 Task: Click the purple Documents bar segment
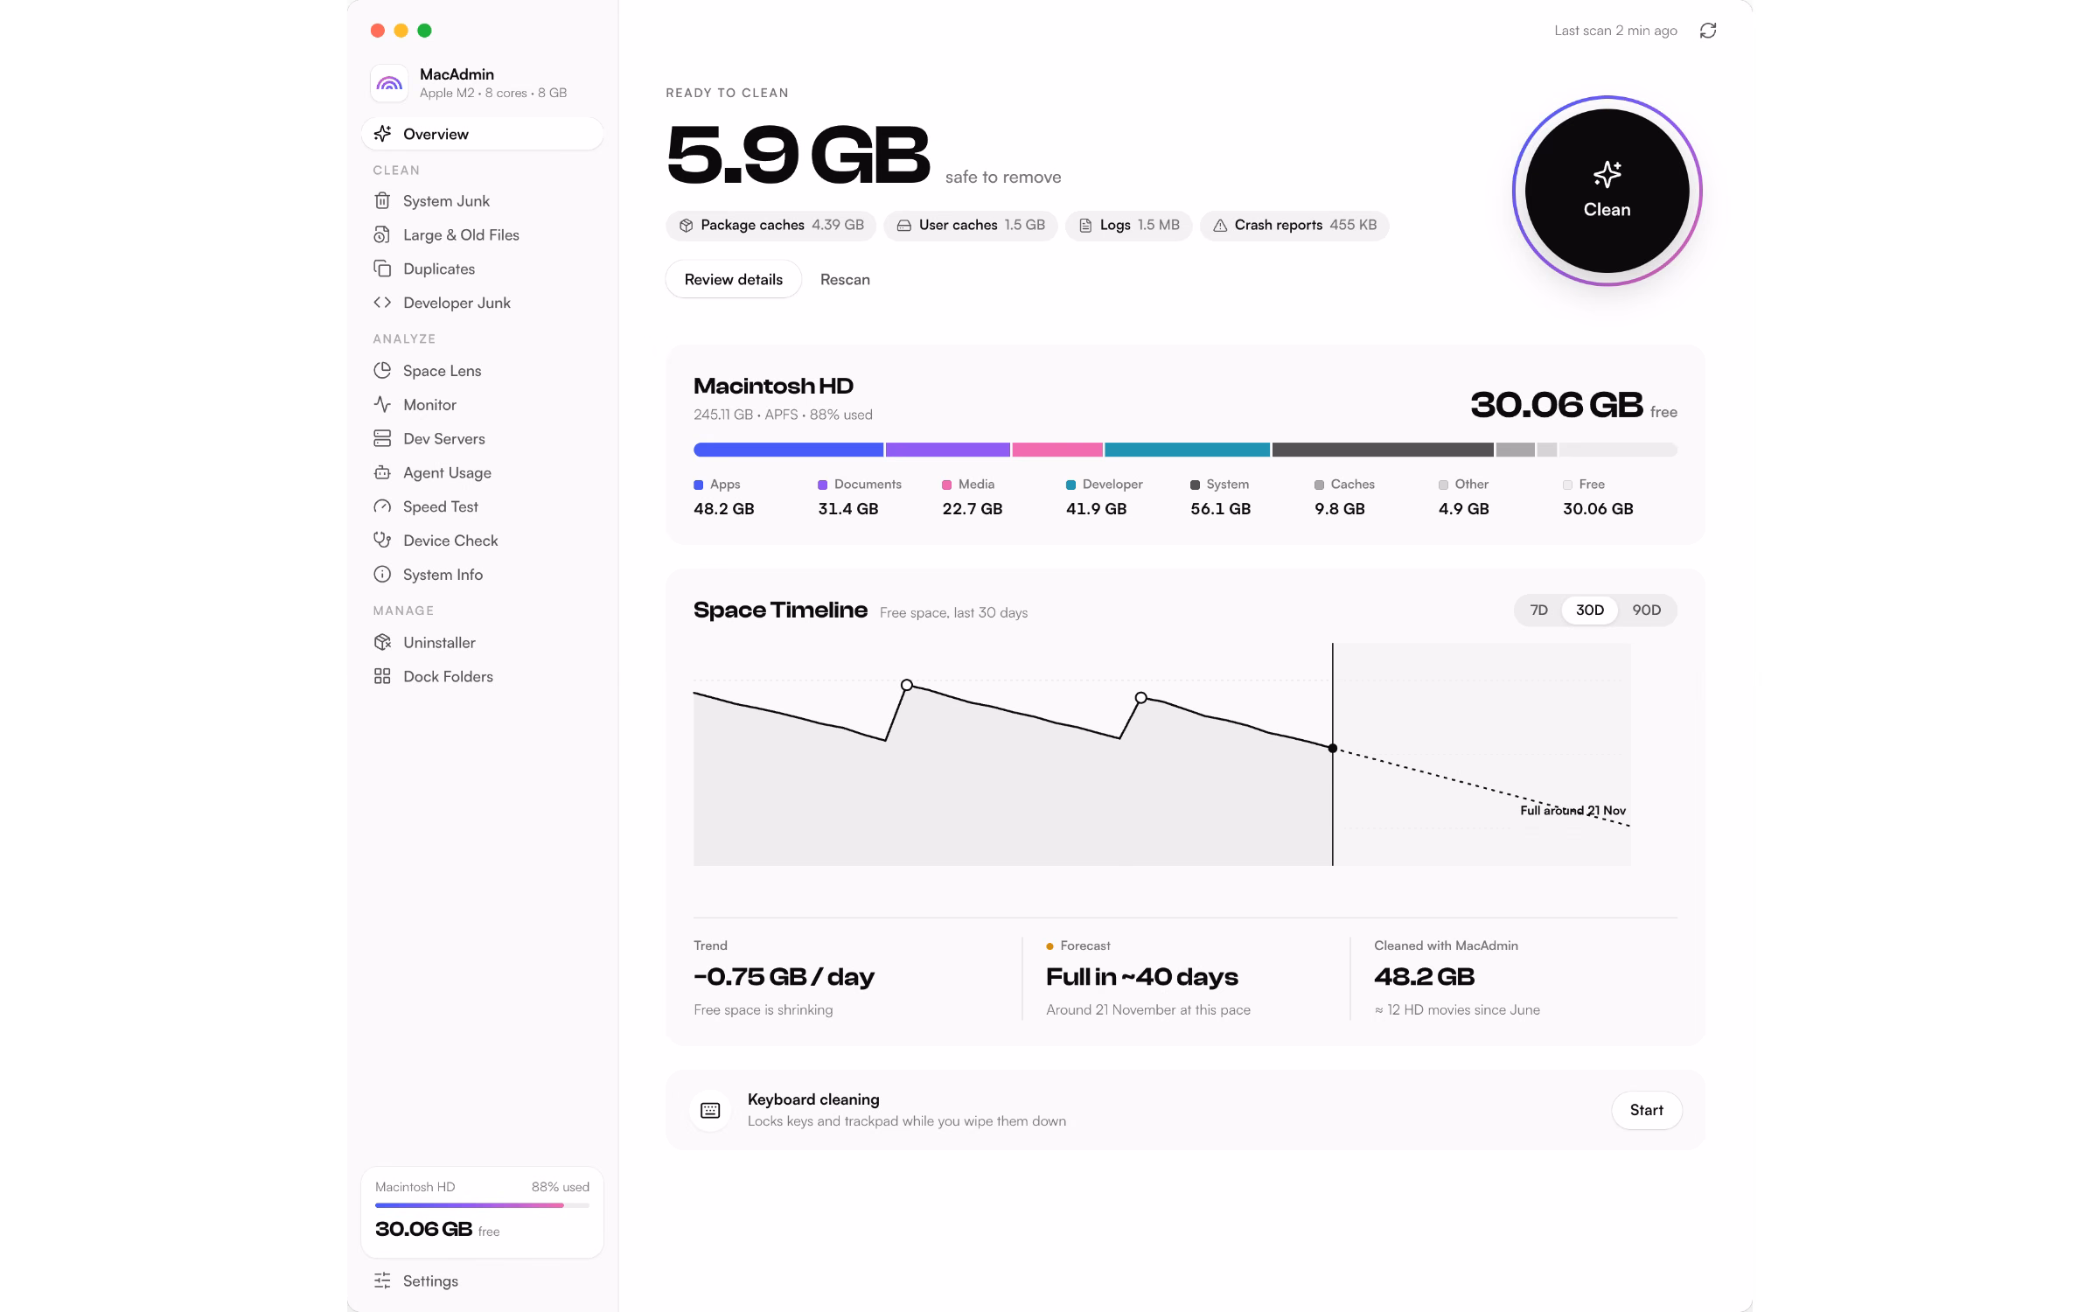click(x=947, y=450)
